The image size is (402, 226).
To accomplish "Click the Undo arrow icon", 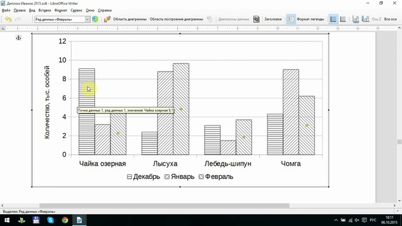I will [8, 19].
